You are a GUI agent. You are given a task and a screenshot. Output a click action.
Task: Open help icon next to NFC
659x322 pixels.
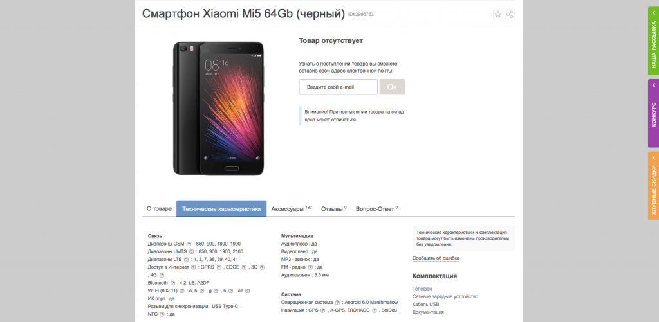(162, 314)
